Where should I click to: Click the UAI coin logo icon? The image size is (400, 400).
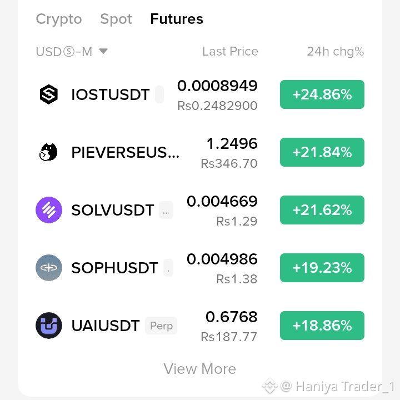(49, 326)
